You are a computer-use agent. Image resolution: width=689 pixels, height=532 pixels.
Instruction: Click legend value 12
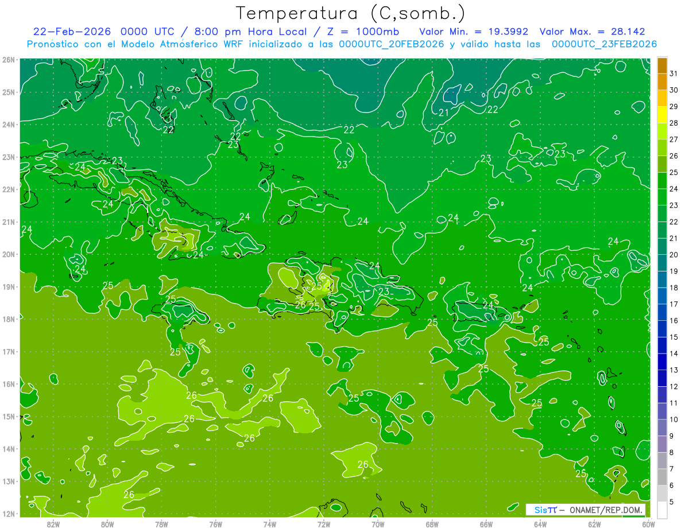(x=674, y=386)
